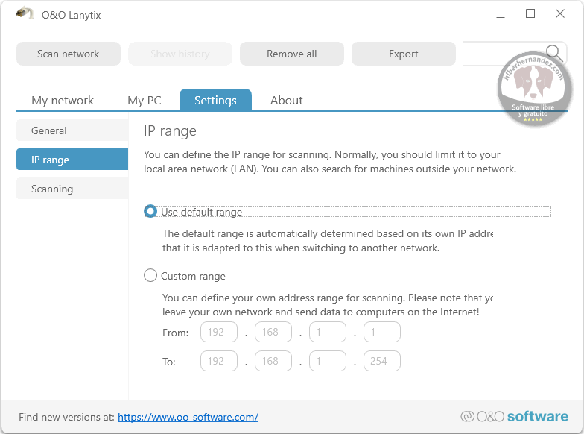Go to the About tab
This screenshot has width=584, height=434.
286,100
